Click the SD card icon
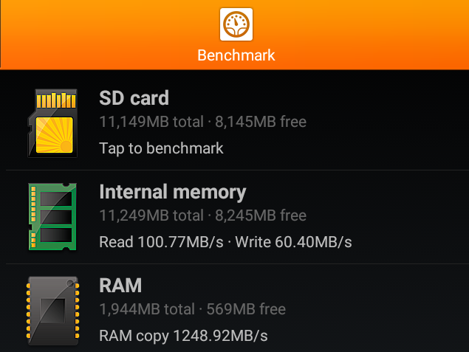 click(x=52, y=123)
